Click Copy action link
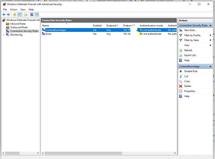Viewport: 215px width, 159px height. [x=187, y=81]
